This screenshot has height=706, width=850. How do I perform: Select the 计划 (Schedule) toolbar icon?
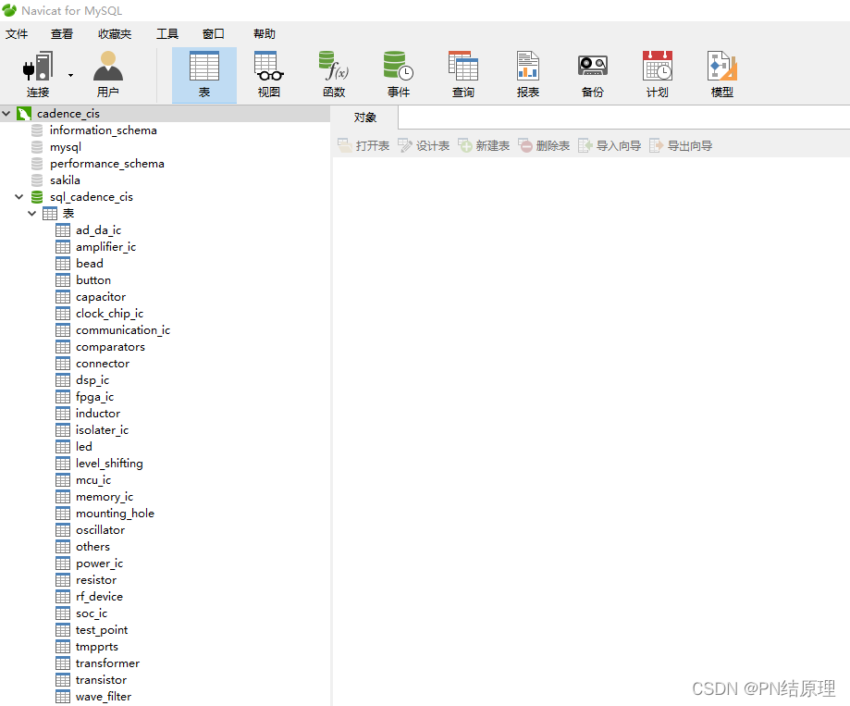[x=658, y=74]
